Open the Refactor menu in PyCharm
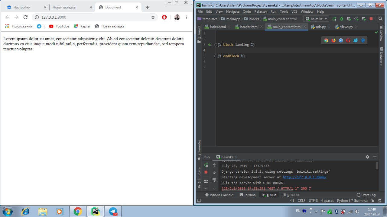387x217 pixels. (261, 11)
